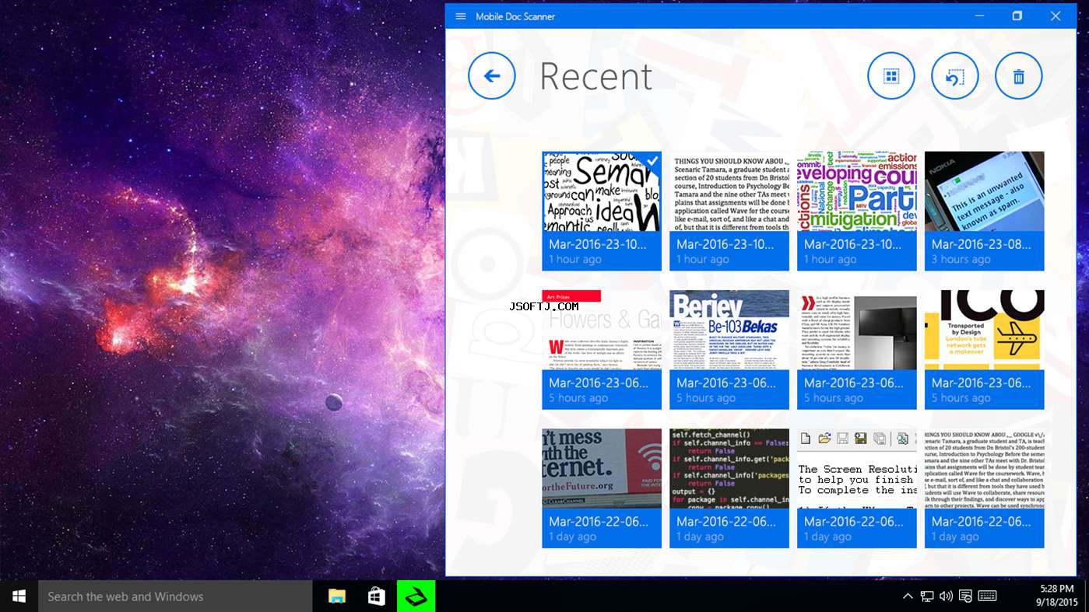Open the scan with the black TV monitor photo
This screenshot has height=612, width=1089.
[x=857, y=350]
